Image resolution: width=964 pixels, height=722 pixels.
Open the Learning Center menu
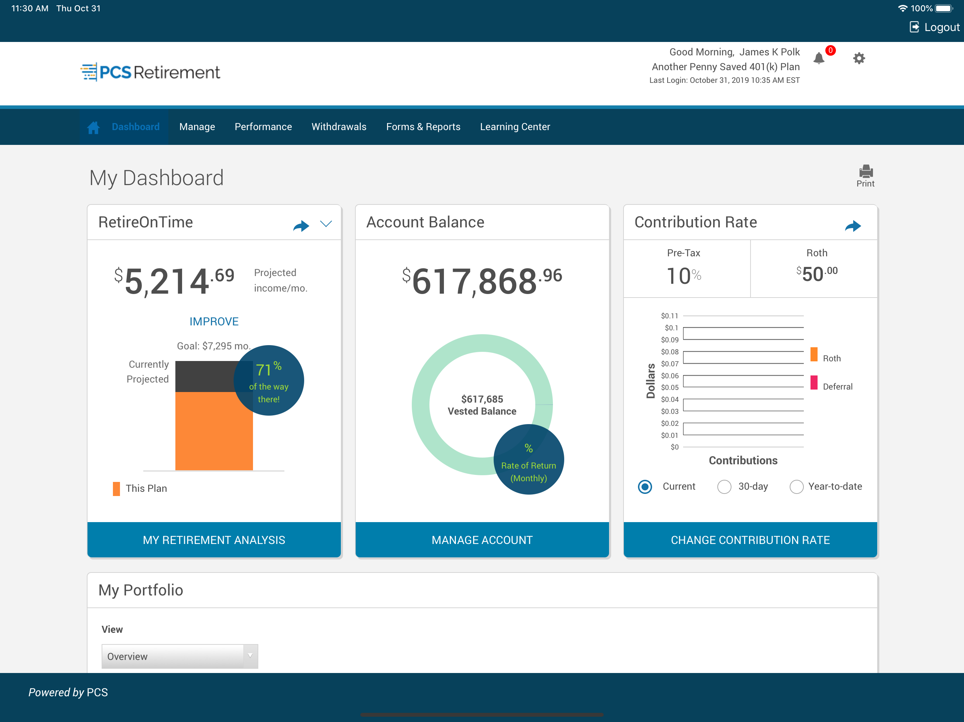pos(515,127)
